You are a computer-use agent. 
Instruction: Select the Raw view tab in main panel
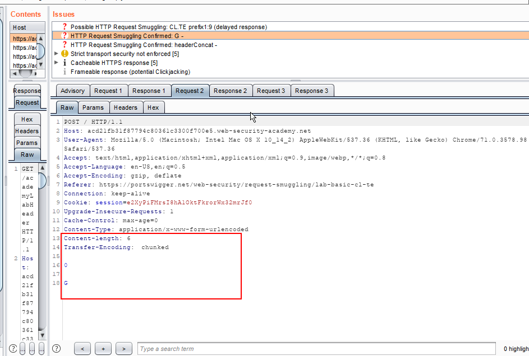(67, 107)
